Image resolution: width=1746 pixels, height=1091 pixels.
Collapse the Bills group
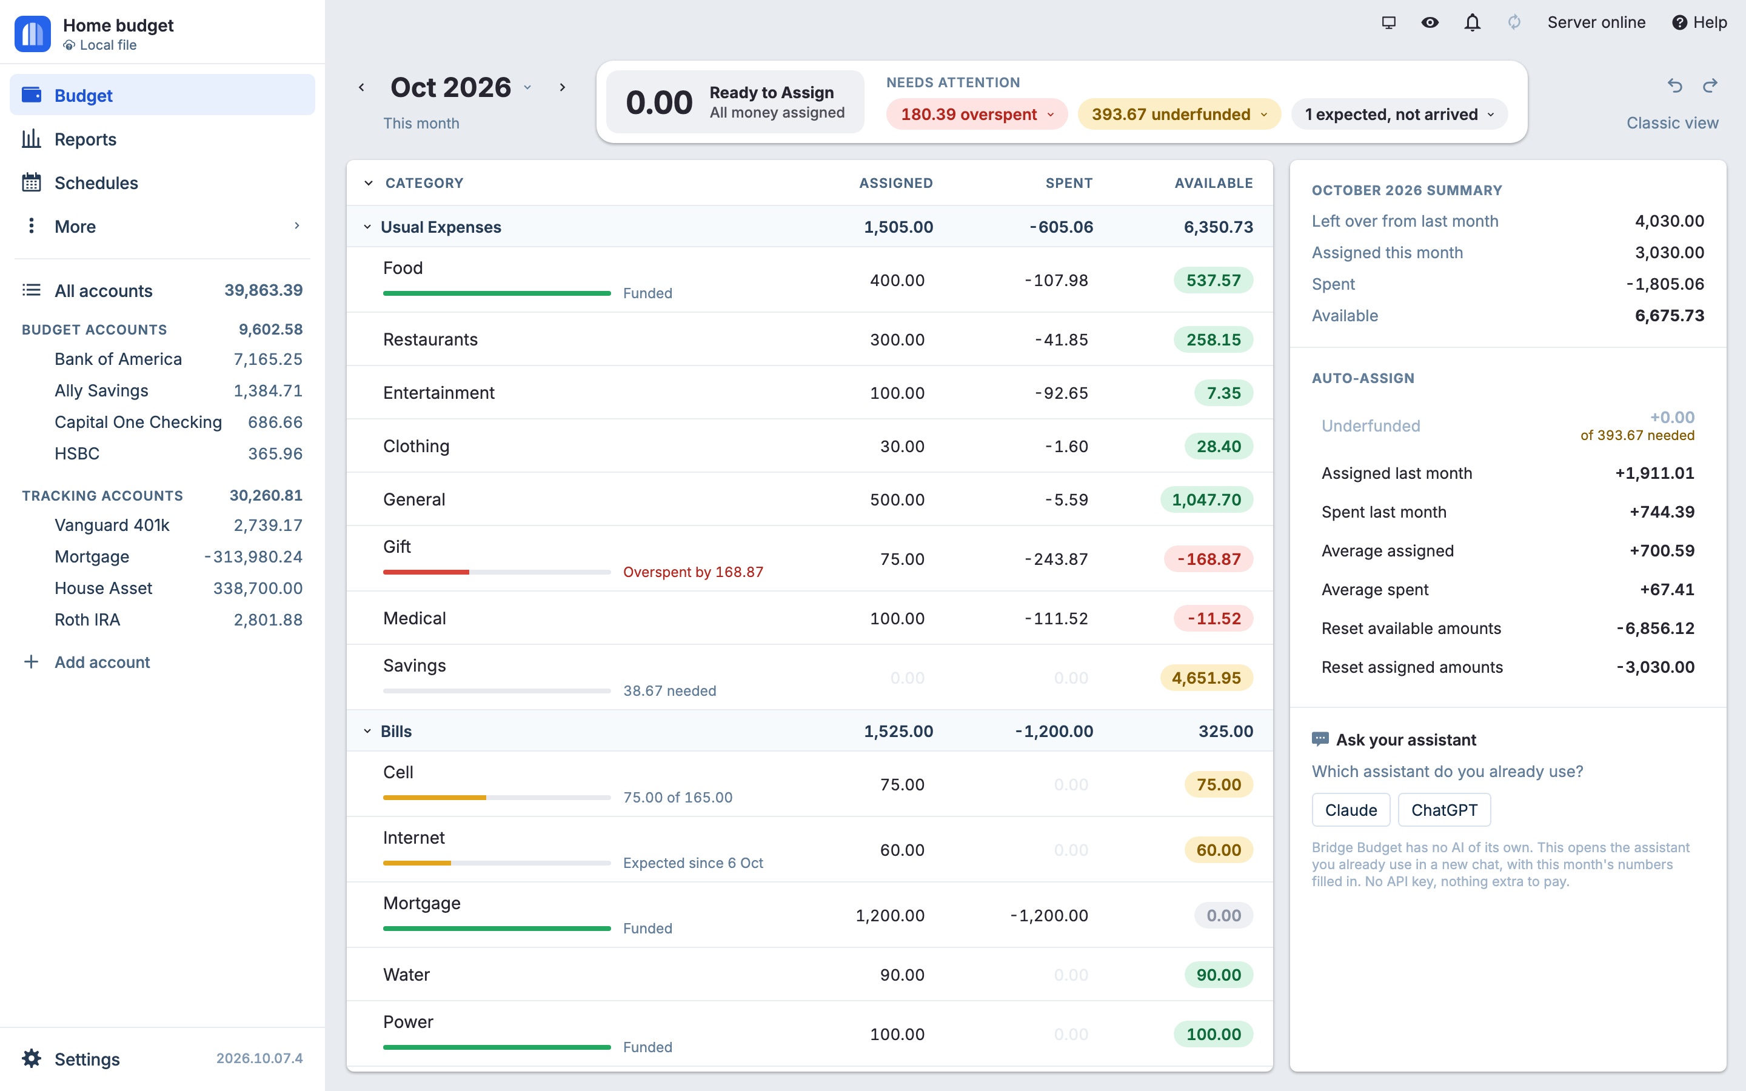pos(367,731)
